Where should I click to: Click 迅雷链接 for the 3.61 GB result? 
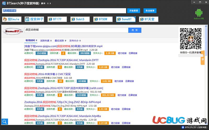pyautogui.click(x=129, y=81)
